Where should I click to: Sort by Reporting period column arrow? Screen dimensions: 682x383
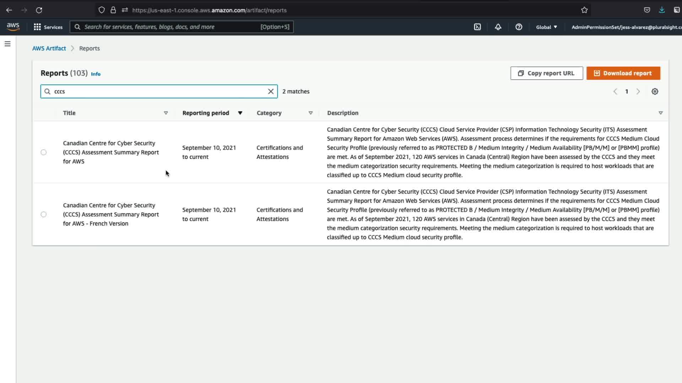[x=240, y=113]
